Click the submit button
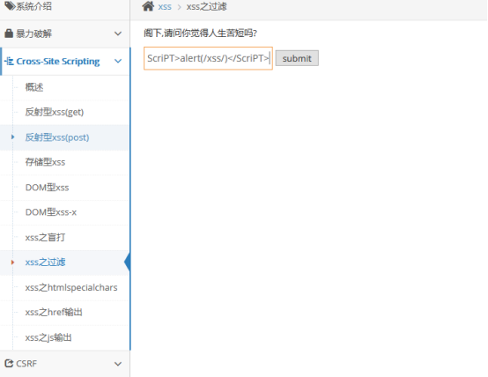 [x=297, y=58]
